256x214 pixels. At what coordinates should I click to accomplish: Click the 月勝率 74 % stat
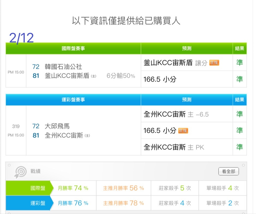pos(73,188)
